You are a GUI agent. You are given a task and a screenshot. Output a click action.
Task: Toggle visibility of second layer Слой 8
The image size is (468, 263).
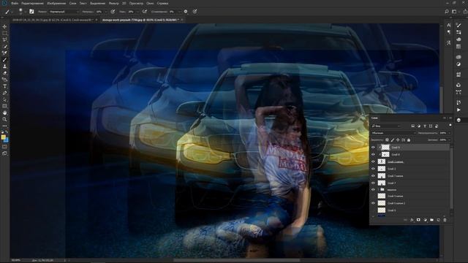tap(373, 154)
